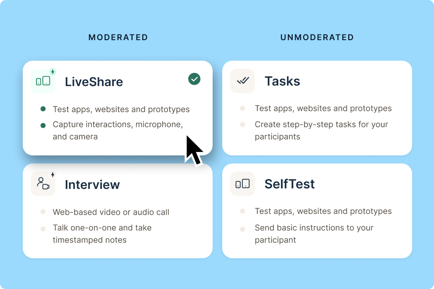Click the Interview person-camera icon
Screen dimensions: 434x289
[43, 184]
